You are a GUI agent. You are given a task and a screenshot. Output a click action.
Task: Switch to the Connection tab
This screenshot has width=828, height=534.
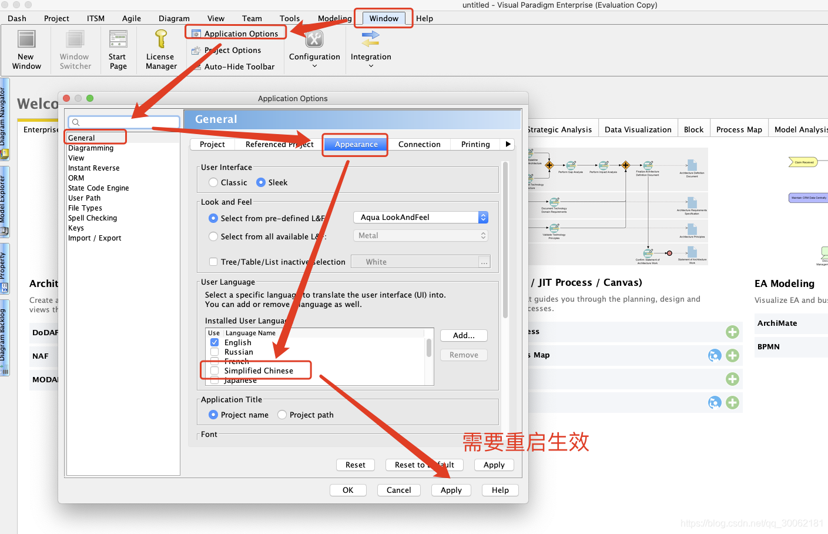tap(419, 144)
